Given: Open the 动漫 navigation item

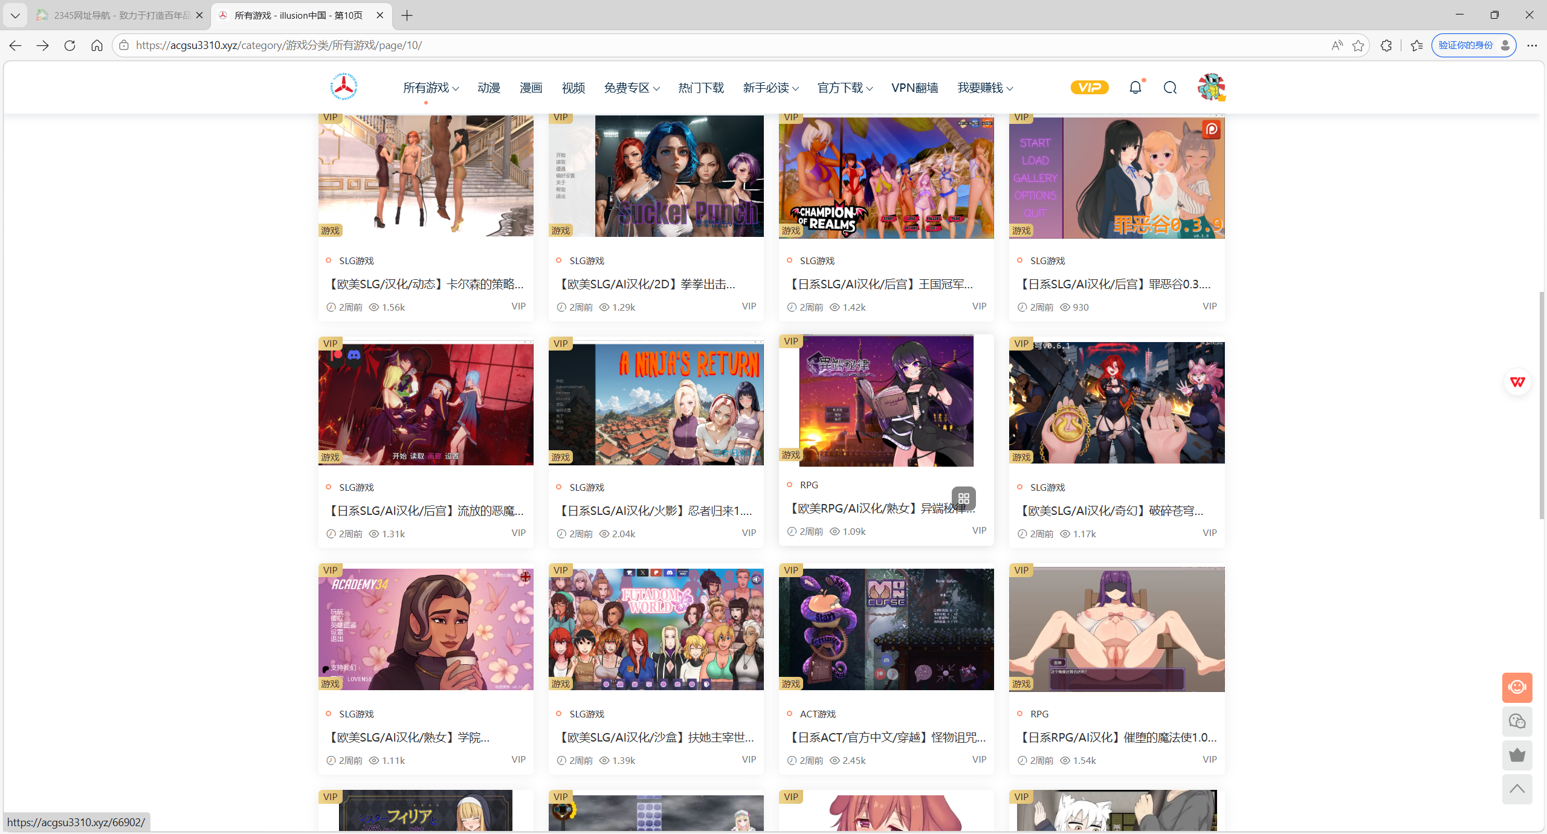Looking at the screenshot, I should (x=488, y=88).
